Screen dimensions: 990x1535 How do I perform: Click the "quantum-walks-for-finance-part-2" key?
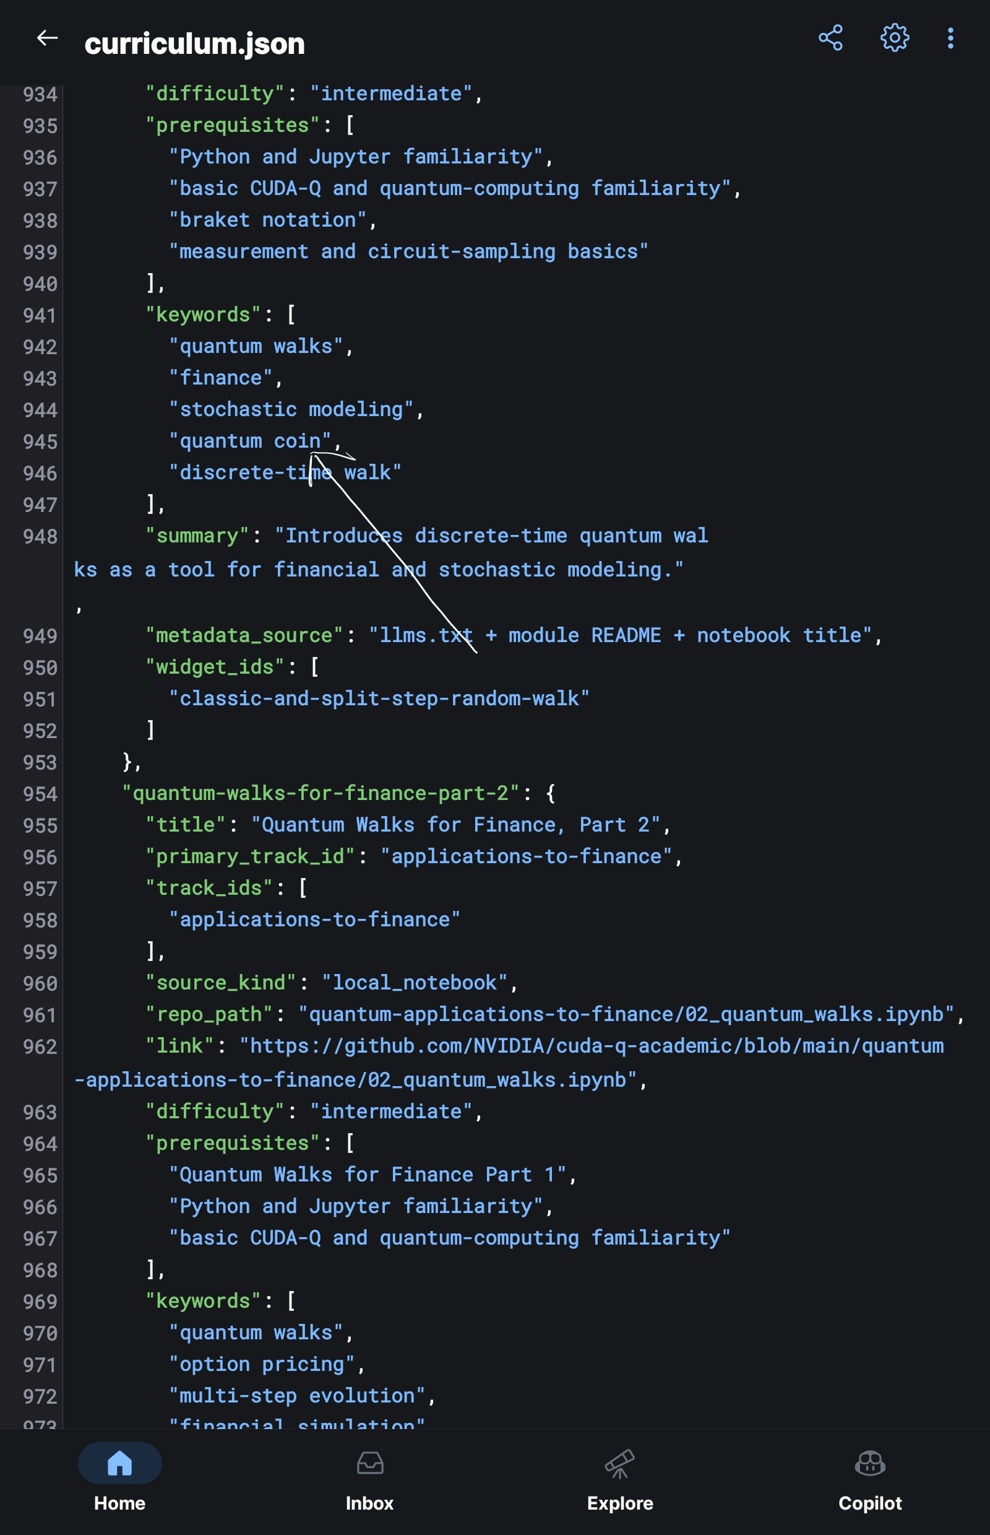pos(321,793)
